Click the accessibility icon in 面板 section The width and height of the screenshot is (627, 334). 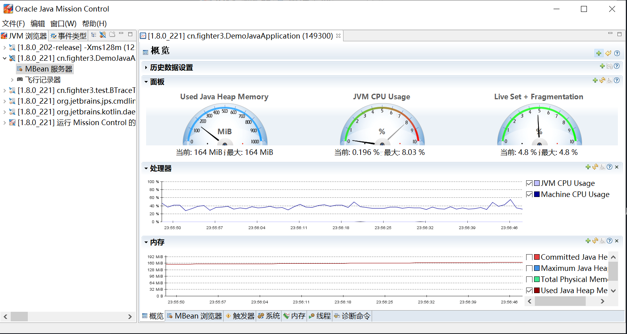coord(610,80)
